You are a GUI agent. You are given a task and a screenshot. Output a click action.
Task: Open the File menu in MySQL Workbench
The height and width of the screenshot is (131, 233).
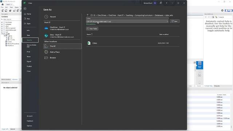tap(2, 7)
